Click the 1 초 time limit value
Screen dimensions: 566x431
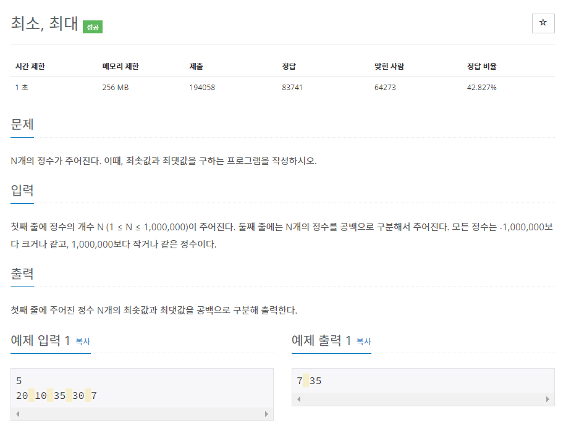pyautogui.click(x=22, y=87)
